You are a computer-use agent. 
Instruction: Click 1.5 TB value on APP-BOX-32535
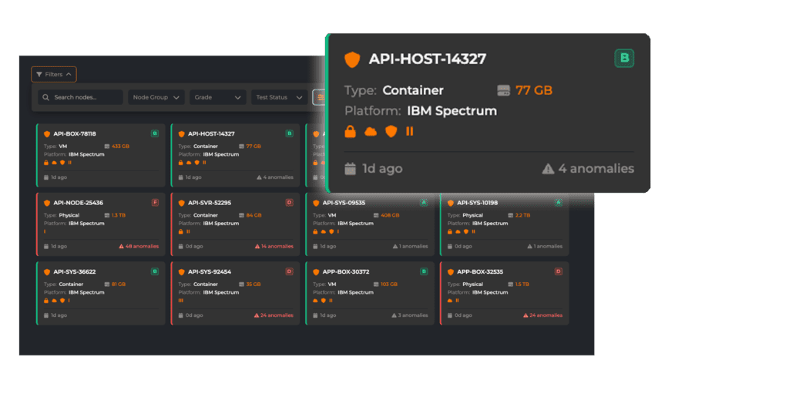[x=522, y=284]
